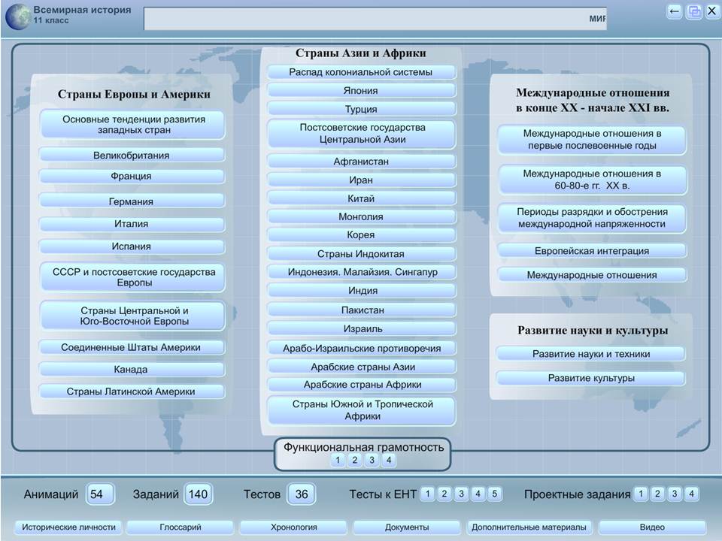The height and width of the screenshot is (541, 722).
Task: Open Развитие науки и техники topic
Action: (591, 354)
